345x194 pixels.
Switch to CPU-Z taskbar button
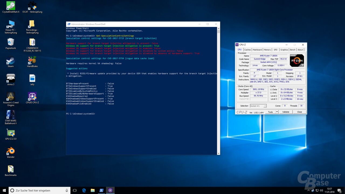point(110,190)
